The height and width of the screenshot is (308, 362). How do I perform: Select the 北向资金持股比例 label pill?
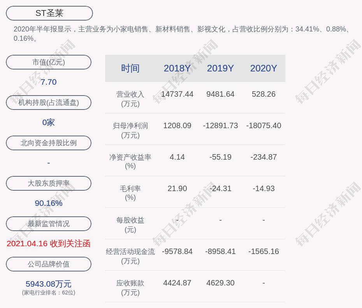click(49, 143)
